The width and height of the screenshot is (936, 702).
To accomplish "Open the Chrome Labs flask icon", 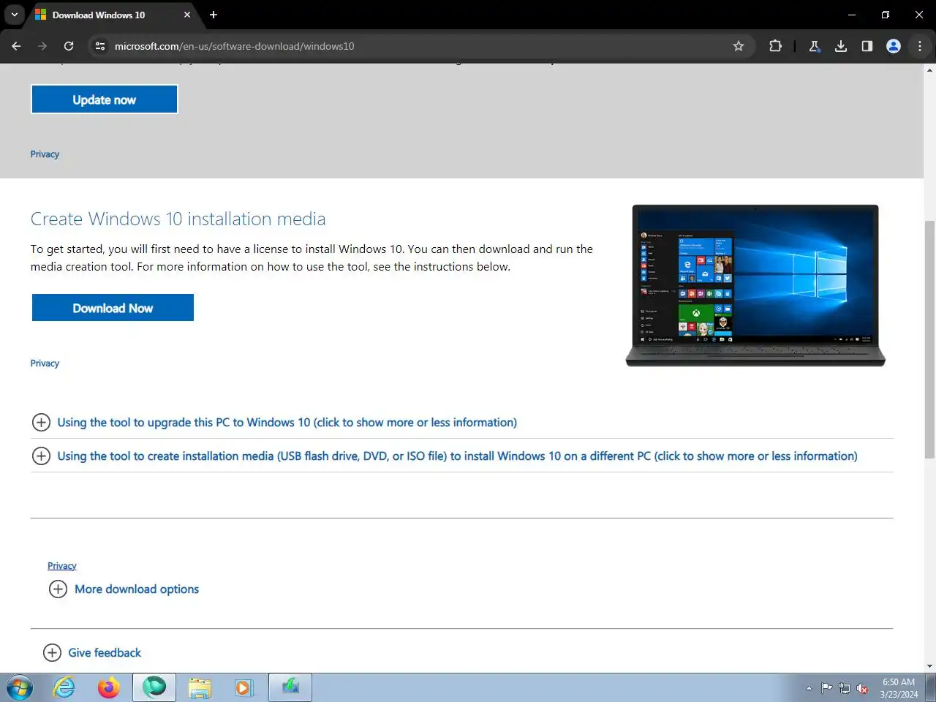I will 815,46.
